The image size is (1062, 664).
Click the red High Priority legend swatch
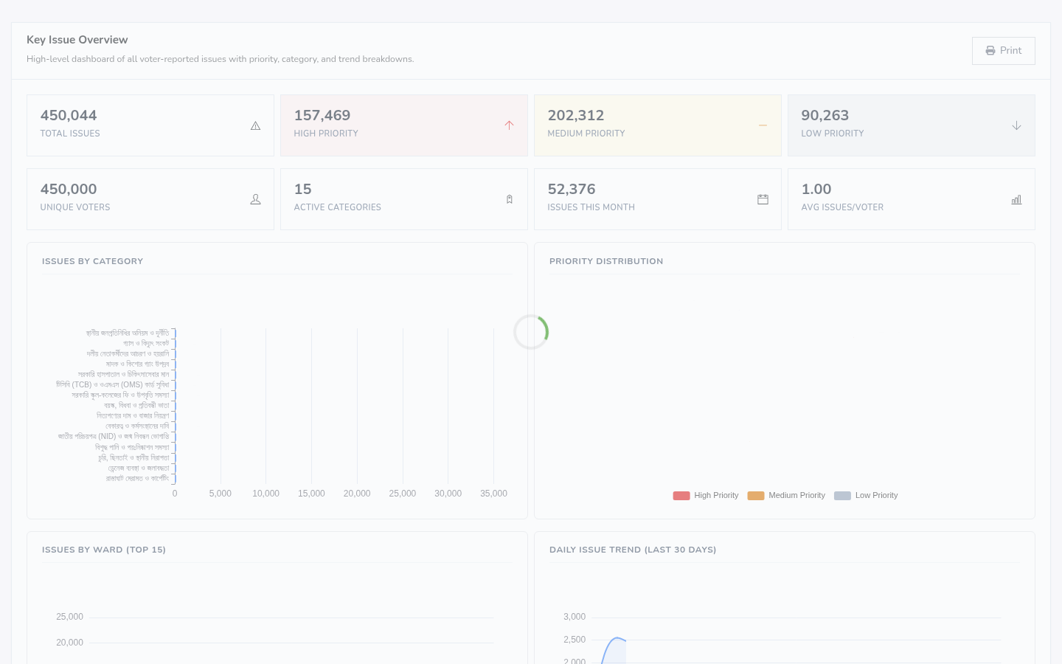click(x=681, y=496)
